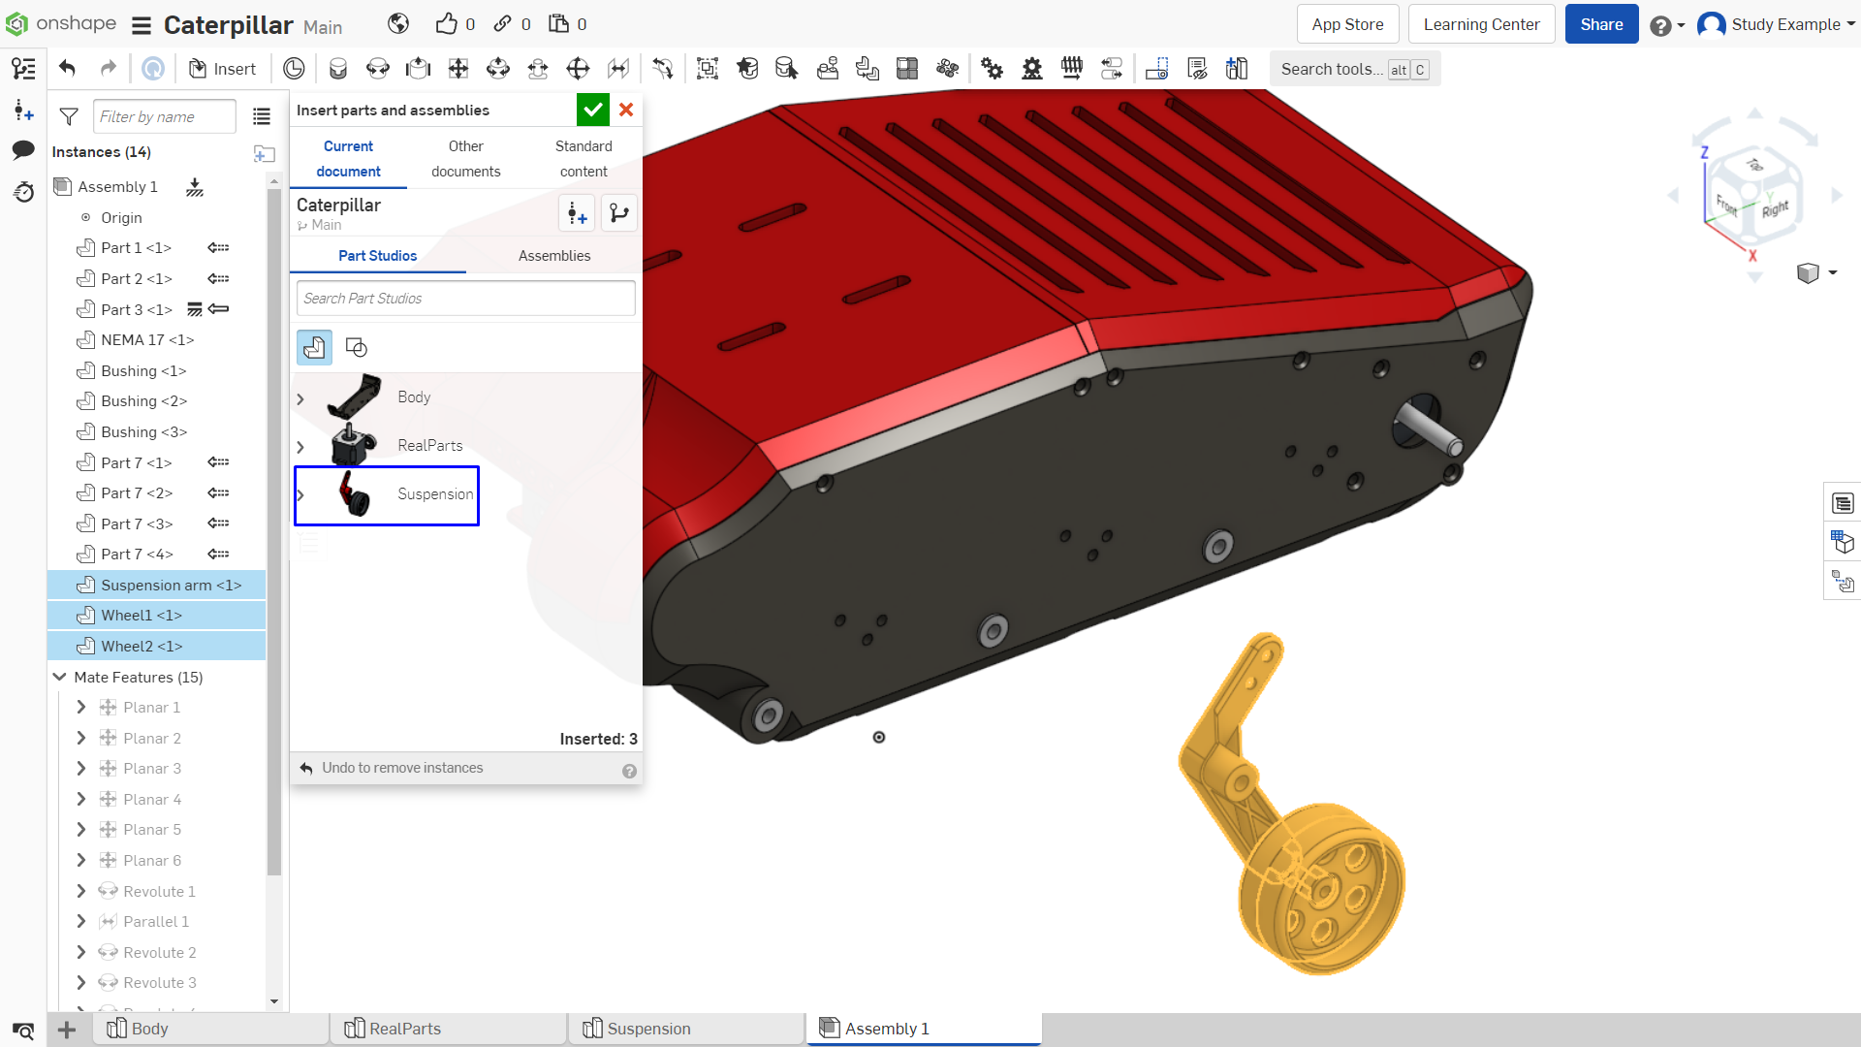Viewport: 1861px width, 1047px height.
Task: Open the Body tab at the bottom
Action: click(x=211, y=1029)
